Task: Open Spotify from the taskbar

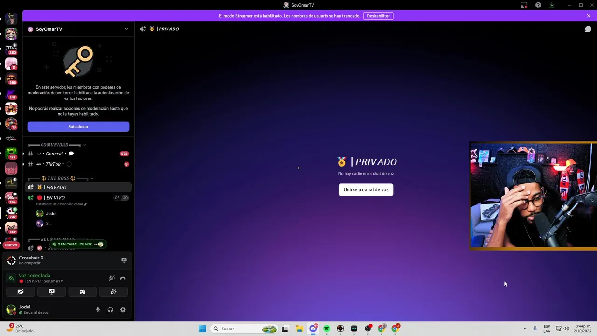Action: (327, 329)
